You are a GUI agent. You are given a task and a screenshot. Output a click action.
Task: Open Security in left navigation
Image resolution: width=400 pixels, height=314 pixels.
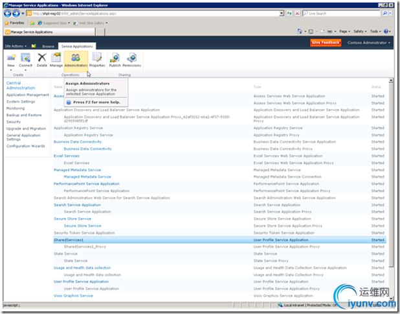tap(14, 122)
